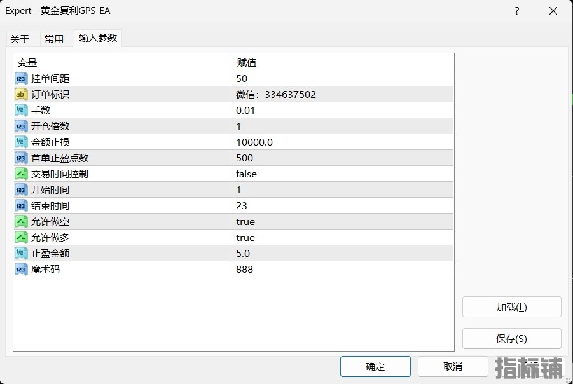
Task: Confirm with the 确定 button
Action: click(375, 366)
